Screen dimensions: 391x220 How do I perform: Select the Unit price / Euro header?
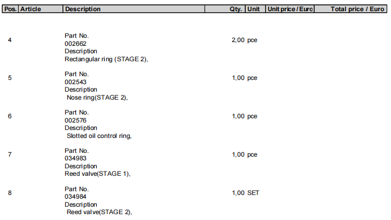click(290, 9)
